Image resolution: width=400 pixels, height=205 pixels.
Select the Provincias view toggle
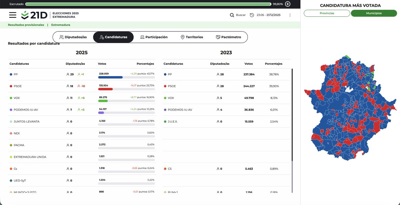[327, 13]
